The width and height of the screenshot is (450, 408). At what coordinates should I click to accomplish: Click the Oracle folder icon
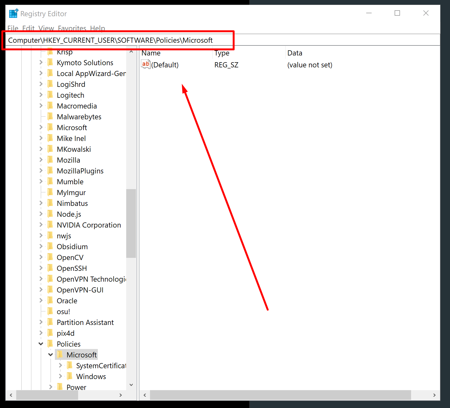pyautogui.click(x=50, y=301)
